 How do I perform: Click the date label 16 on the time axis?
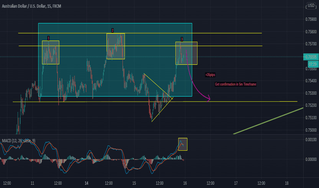[x=185, y=183]
